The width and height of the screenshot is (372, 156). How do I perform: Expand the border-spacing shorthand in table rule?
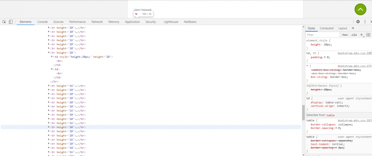point(336,128)
